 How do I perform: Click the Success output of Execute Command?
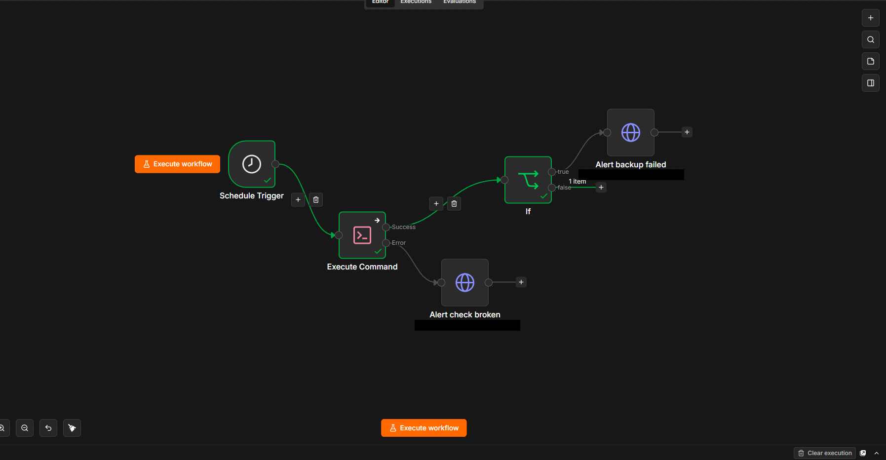(x=386, y=227)
